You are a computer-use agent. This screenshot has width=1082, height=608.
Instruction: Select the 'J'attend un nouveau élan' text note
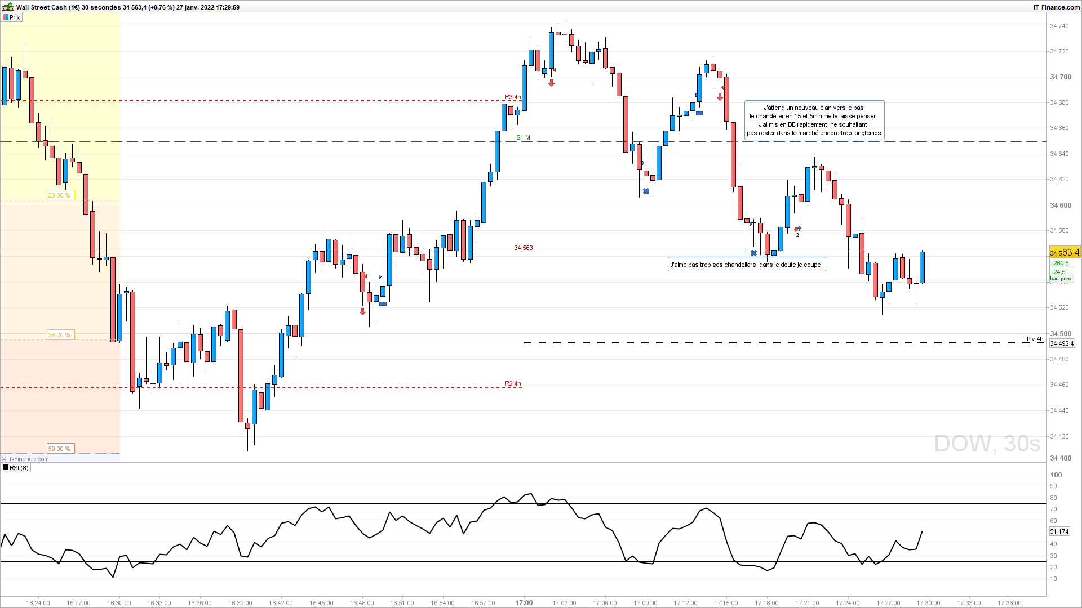[x=814, y=120]
